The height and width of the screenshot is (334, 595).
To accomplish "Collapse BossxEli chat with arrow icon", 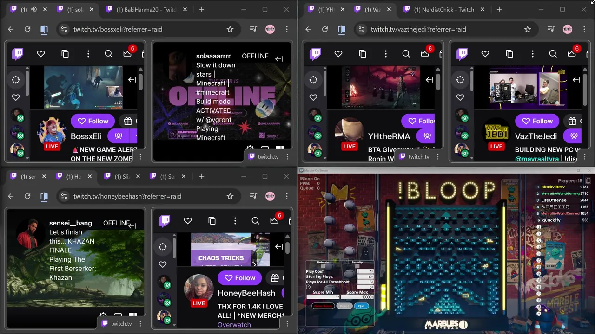I will (132, 80).
